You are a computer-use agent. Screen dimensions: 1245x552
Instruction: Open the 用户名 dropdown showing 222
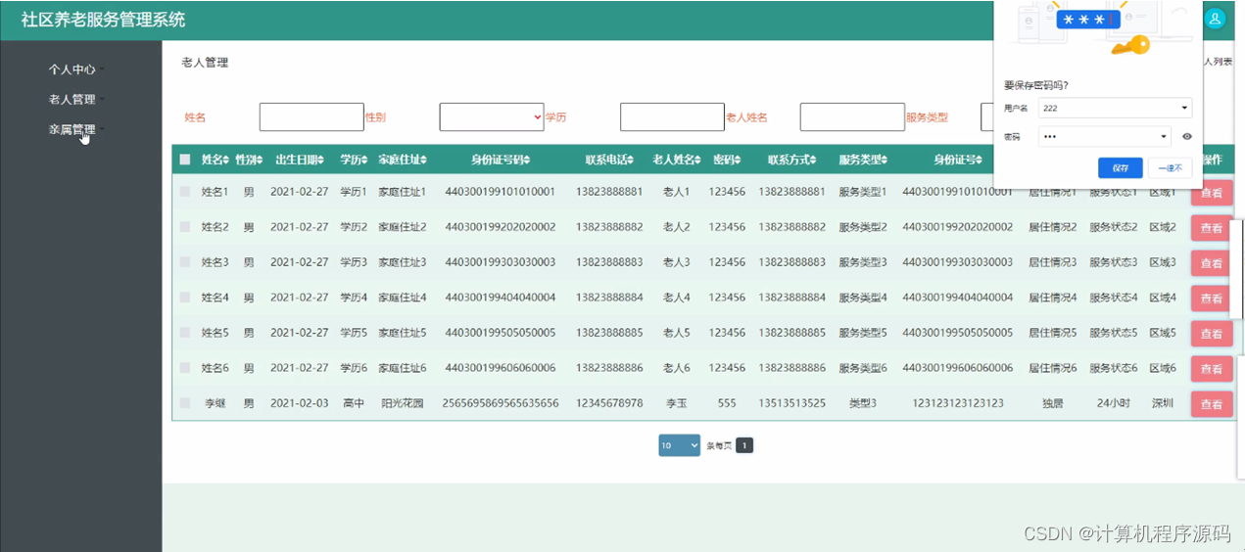(1115, 108)
